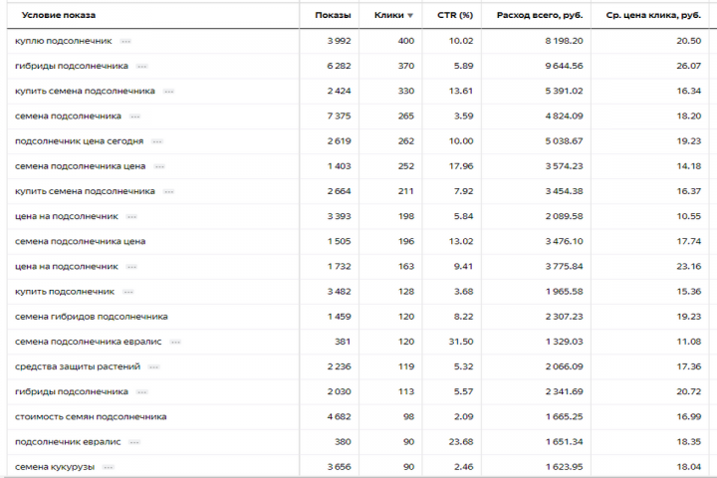
Task: Open three-dots menu in the 7 375 impressions row
Action: (134, 117)
